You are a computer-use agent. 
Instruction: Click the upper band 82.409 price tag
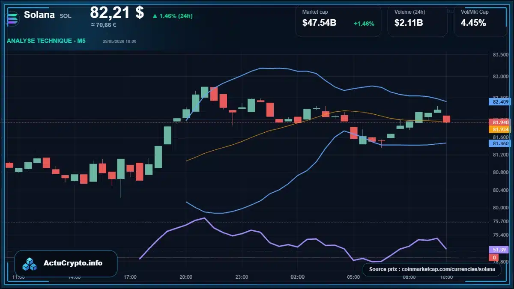point(501,102)
